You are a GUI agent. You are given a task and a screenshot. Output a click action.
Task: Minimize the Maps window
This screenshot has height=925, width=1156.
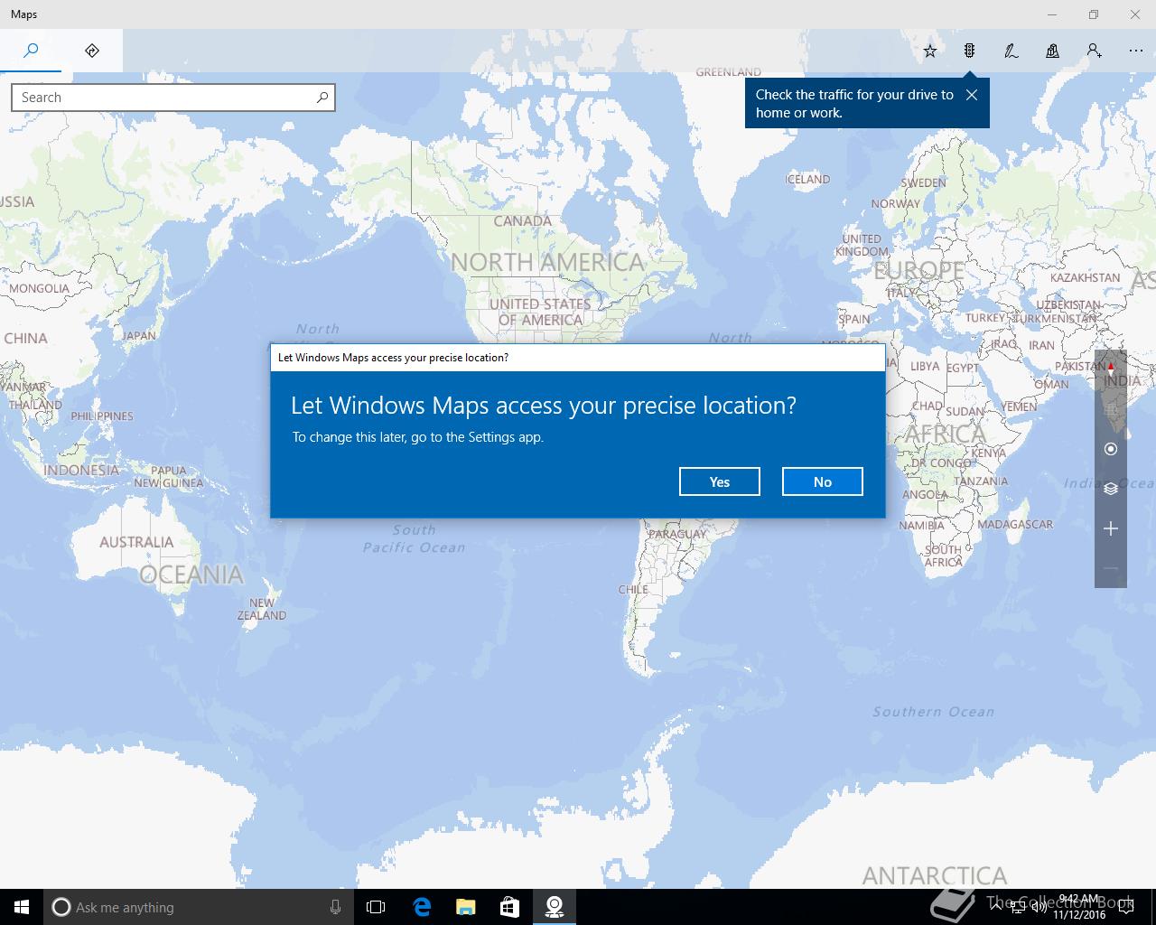click(x=1052, y=14)
